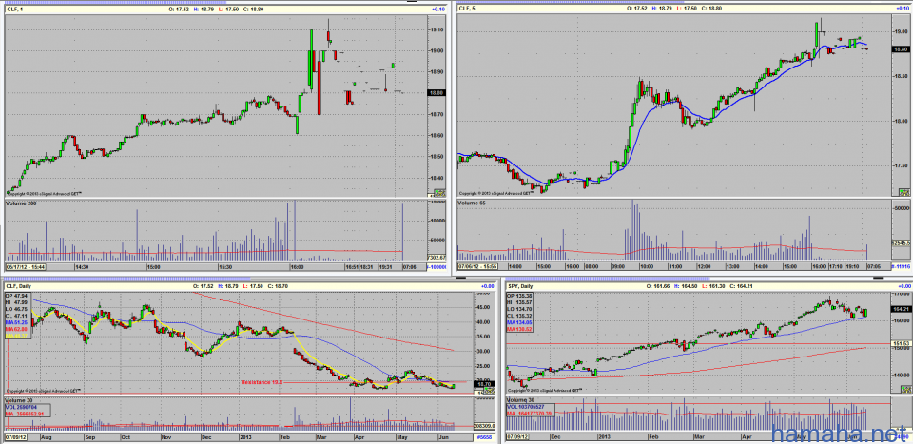Click the 'CLF, 5' chart symbol label

468,9
